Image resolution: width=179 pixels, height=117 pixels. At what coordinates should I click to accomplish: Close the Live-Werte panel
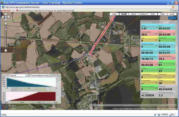(x=176, y=22)
